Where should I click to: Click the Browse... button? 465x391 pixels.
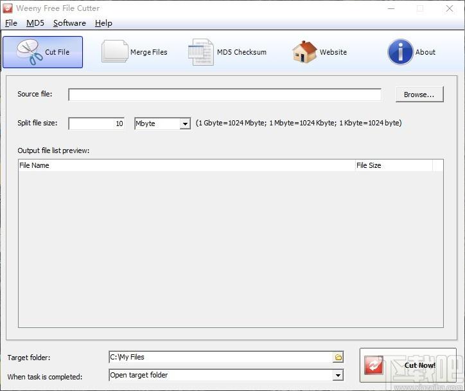419,95
